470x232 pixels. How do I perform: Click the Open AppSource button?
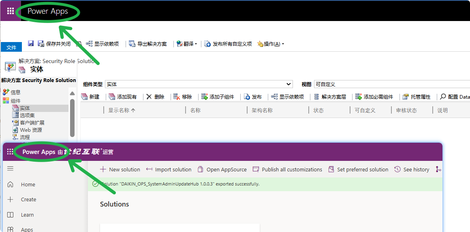click(x=222, y=169)
